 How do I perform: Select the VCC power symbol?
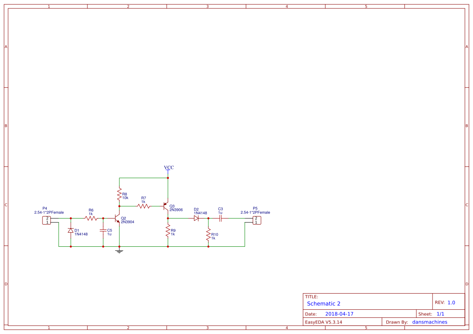click(168, 170)
